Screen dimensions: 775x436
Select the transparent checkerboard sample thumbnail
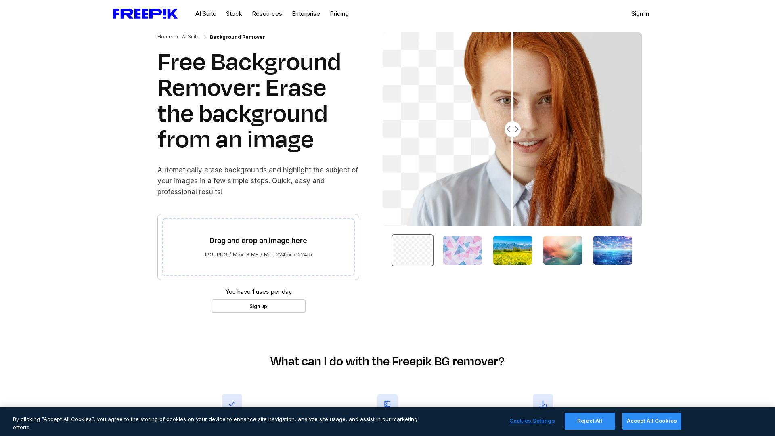click(412, 250)
